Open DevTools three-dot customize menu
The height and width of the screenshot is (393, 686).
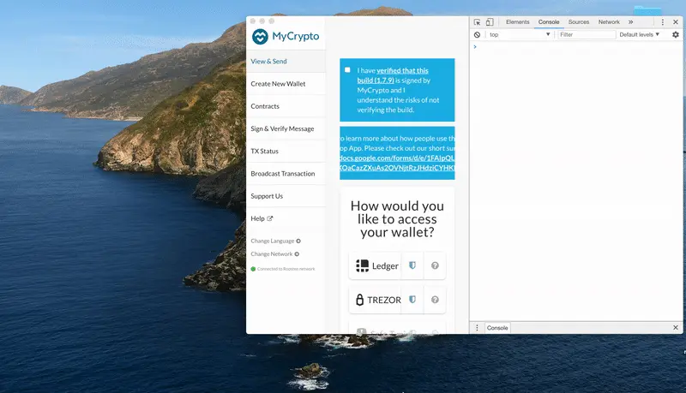pyautogui.click(x=662, y=22)
